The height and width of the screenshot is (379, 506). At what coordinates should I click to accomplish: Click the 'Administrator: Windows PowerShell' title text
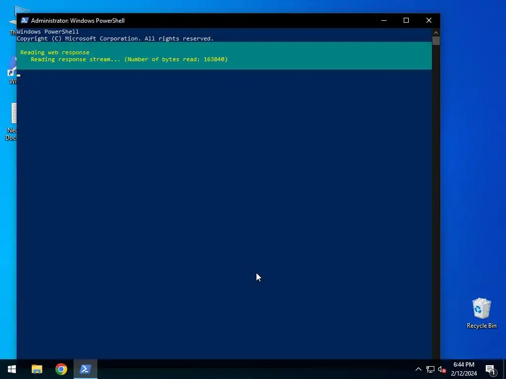coord(78,20)
